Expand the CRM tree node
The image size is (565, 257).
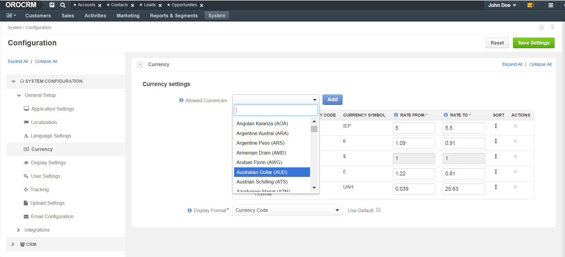coord(13,244)
